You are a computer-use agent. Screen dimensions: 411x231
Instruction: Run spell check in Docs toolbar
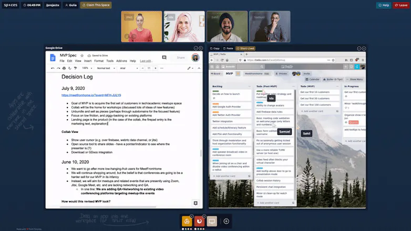pyautogui.click(x=70, y=68)
